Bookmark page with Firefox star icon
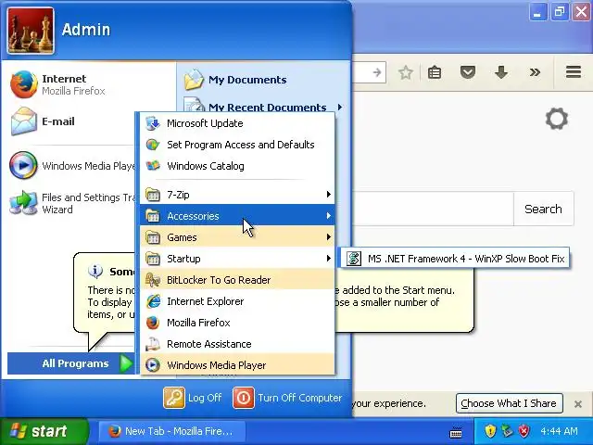 pyautogui.click(x=406, y=72)
